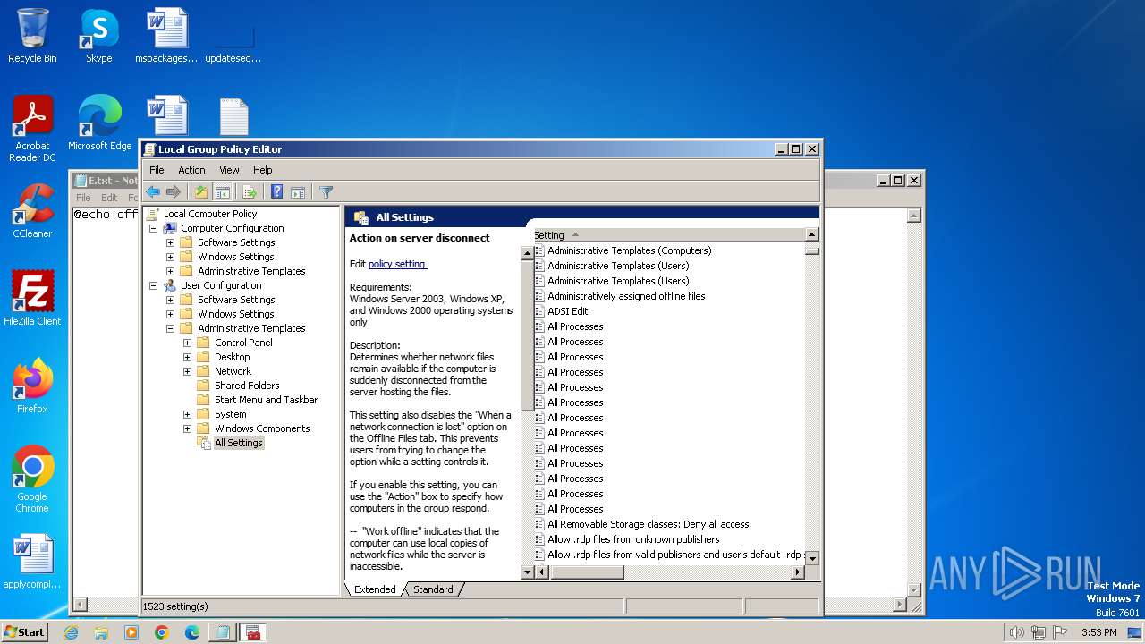Click the Export List toolbar icon
Image resolution: width=1145 pixels, height=644 pixels.
click(250, 191)
